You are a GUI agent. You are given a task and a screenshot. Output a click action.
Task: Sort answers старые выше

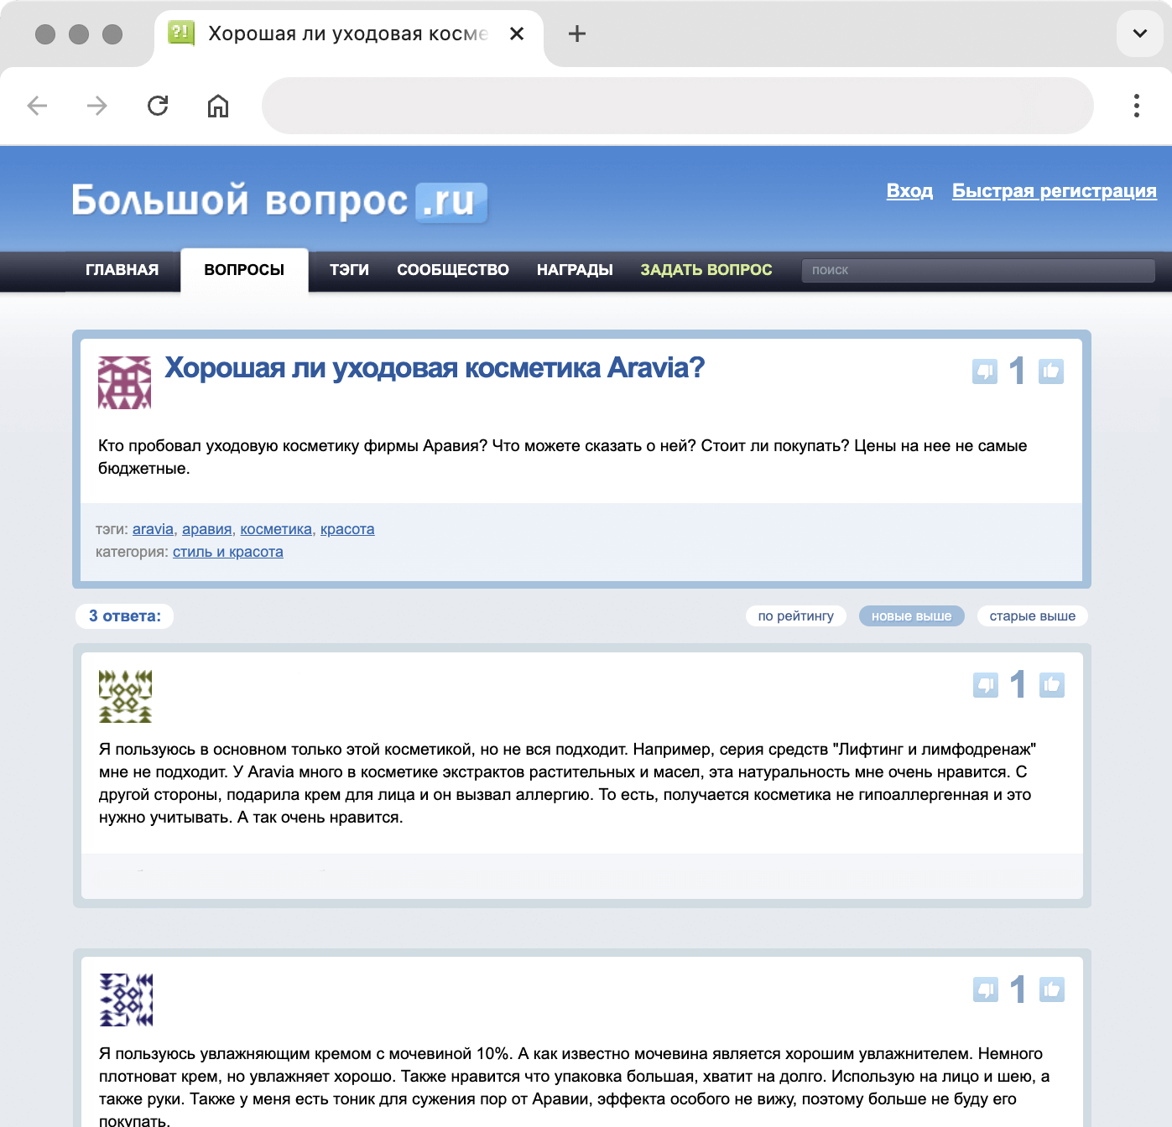pyautogui.click(x=1033, y=616)
